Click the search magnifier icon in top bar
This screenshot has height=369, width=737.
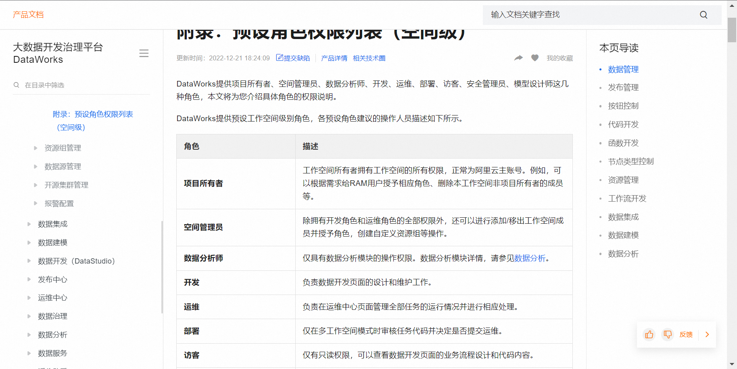click(x=704, y=15)
